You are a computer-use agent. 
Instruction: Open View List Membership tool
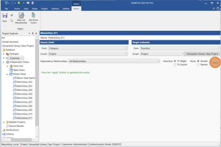coord(21,18)
